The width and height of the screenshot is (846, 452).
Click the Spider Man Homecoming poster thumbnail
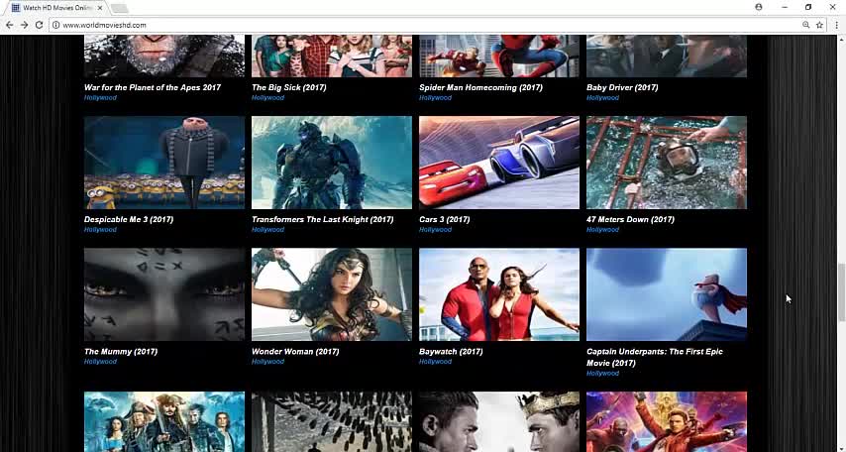click(499, 56)
